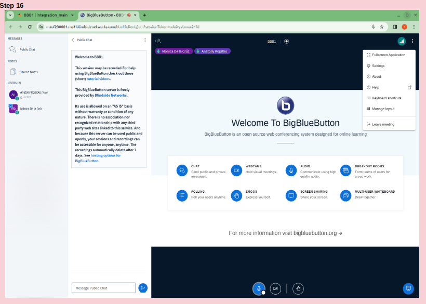Click the Audio feature icon on slide
The image size is (426, 304).
click(x=291, y=170)
